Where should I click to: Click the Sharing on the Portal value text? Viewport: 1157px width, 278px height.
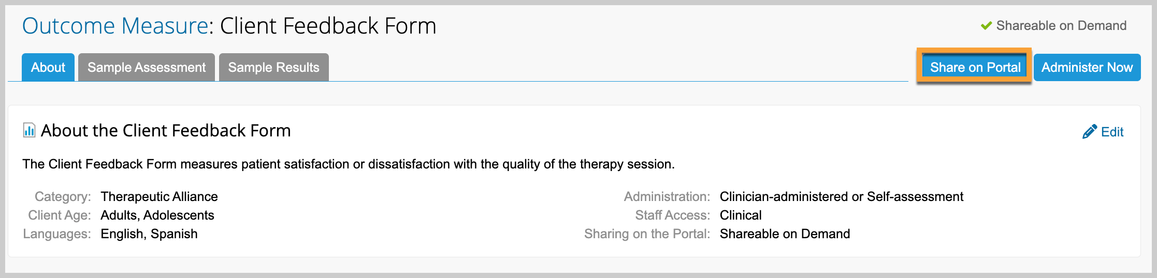[x=785, y=234]
